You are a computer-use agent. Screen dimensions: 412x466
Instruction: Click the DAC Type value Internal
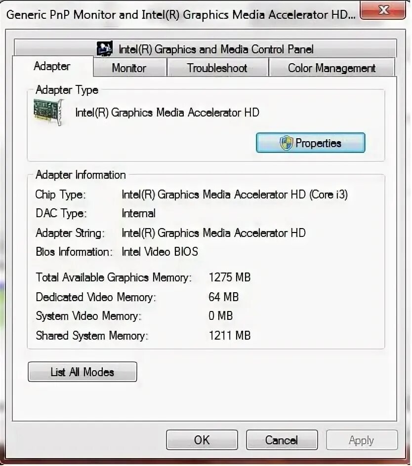tap(139, 213)
